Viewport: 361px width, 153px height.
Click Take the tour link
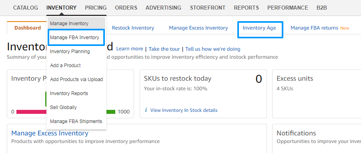click(x=164, y=49)
